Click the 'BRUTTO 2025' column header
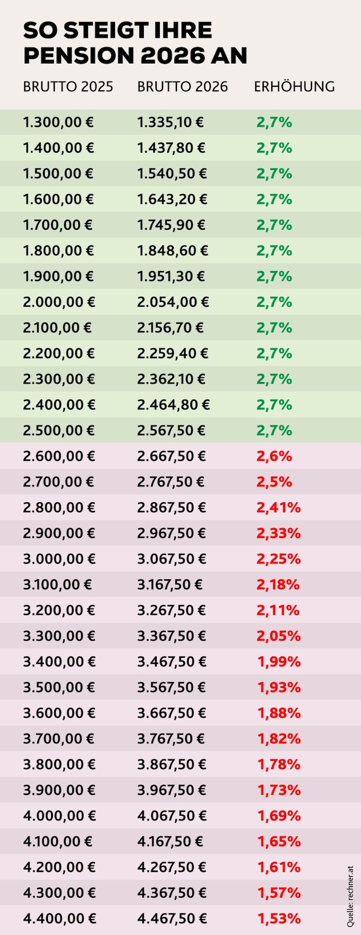Image resolution: width=361 pixels, height=935 pixels. [x=68, y=87]
